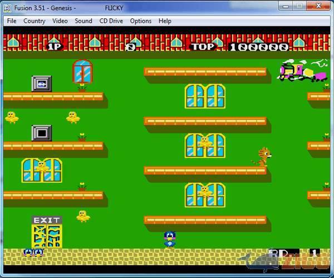334x278 pixels.
Task: Click the red-framed arched window
Action: coord(82,71)
